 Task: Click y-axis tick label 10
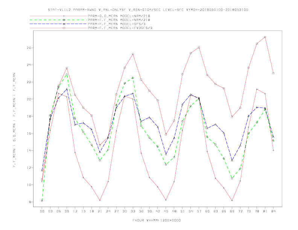[29, 185]
